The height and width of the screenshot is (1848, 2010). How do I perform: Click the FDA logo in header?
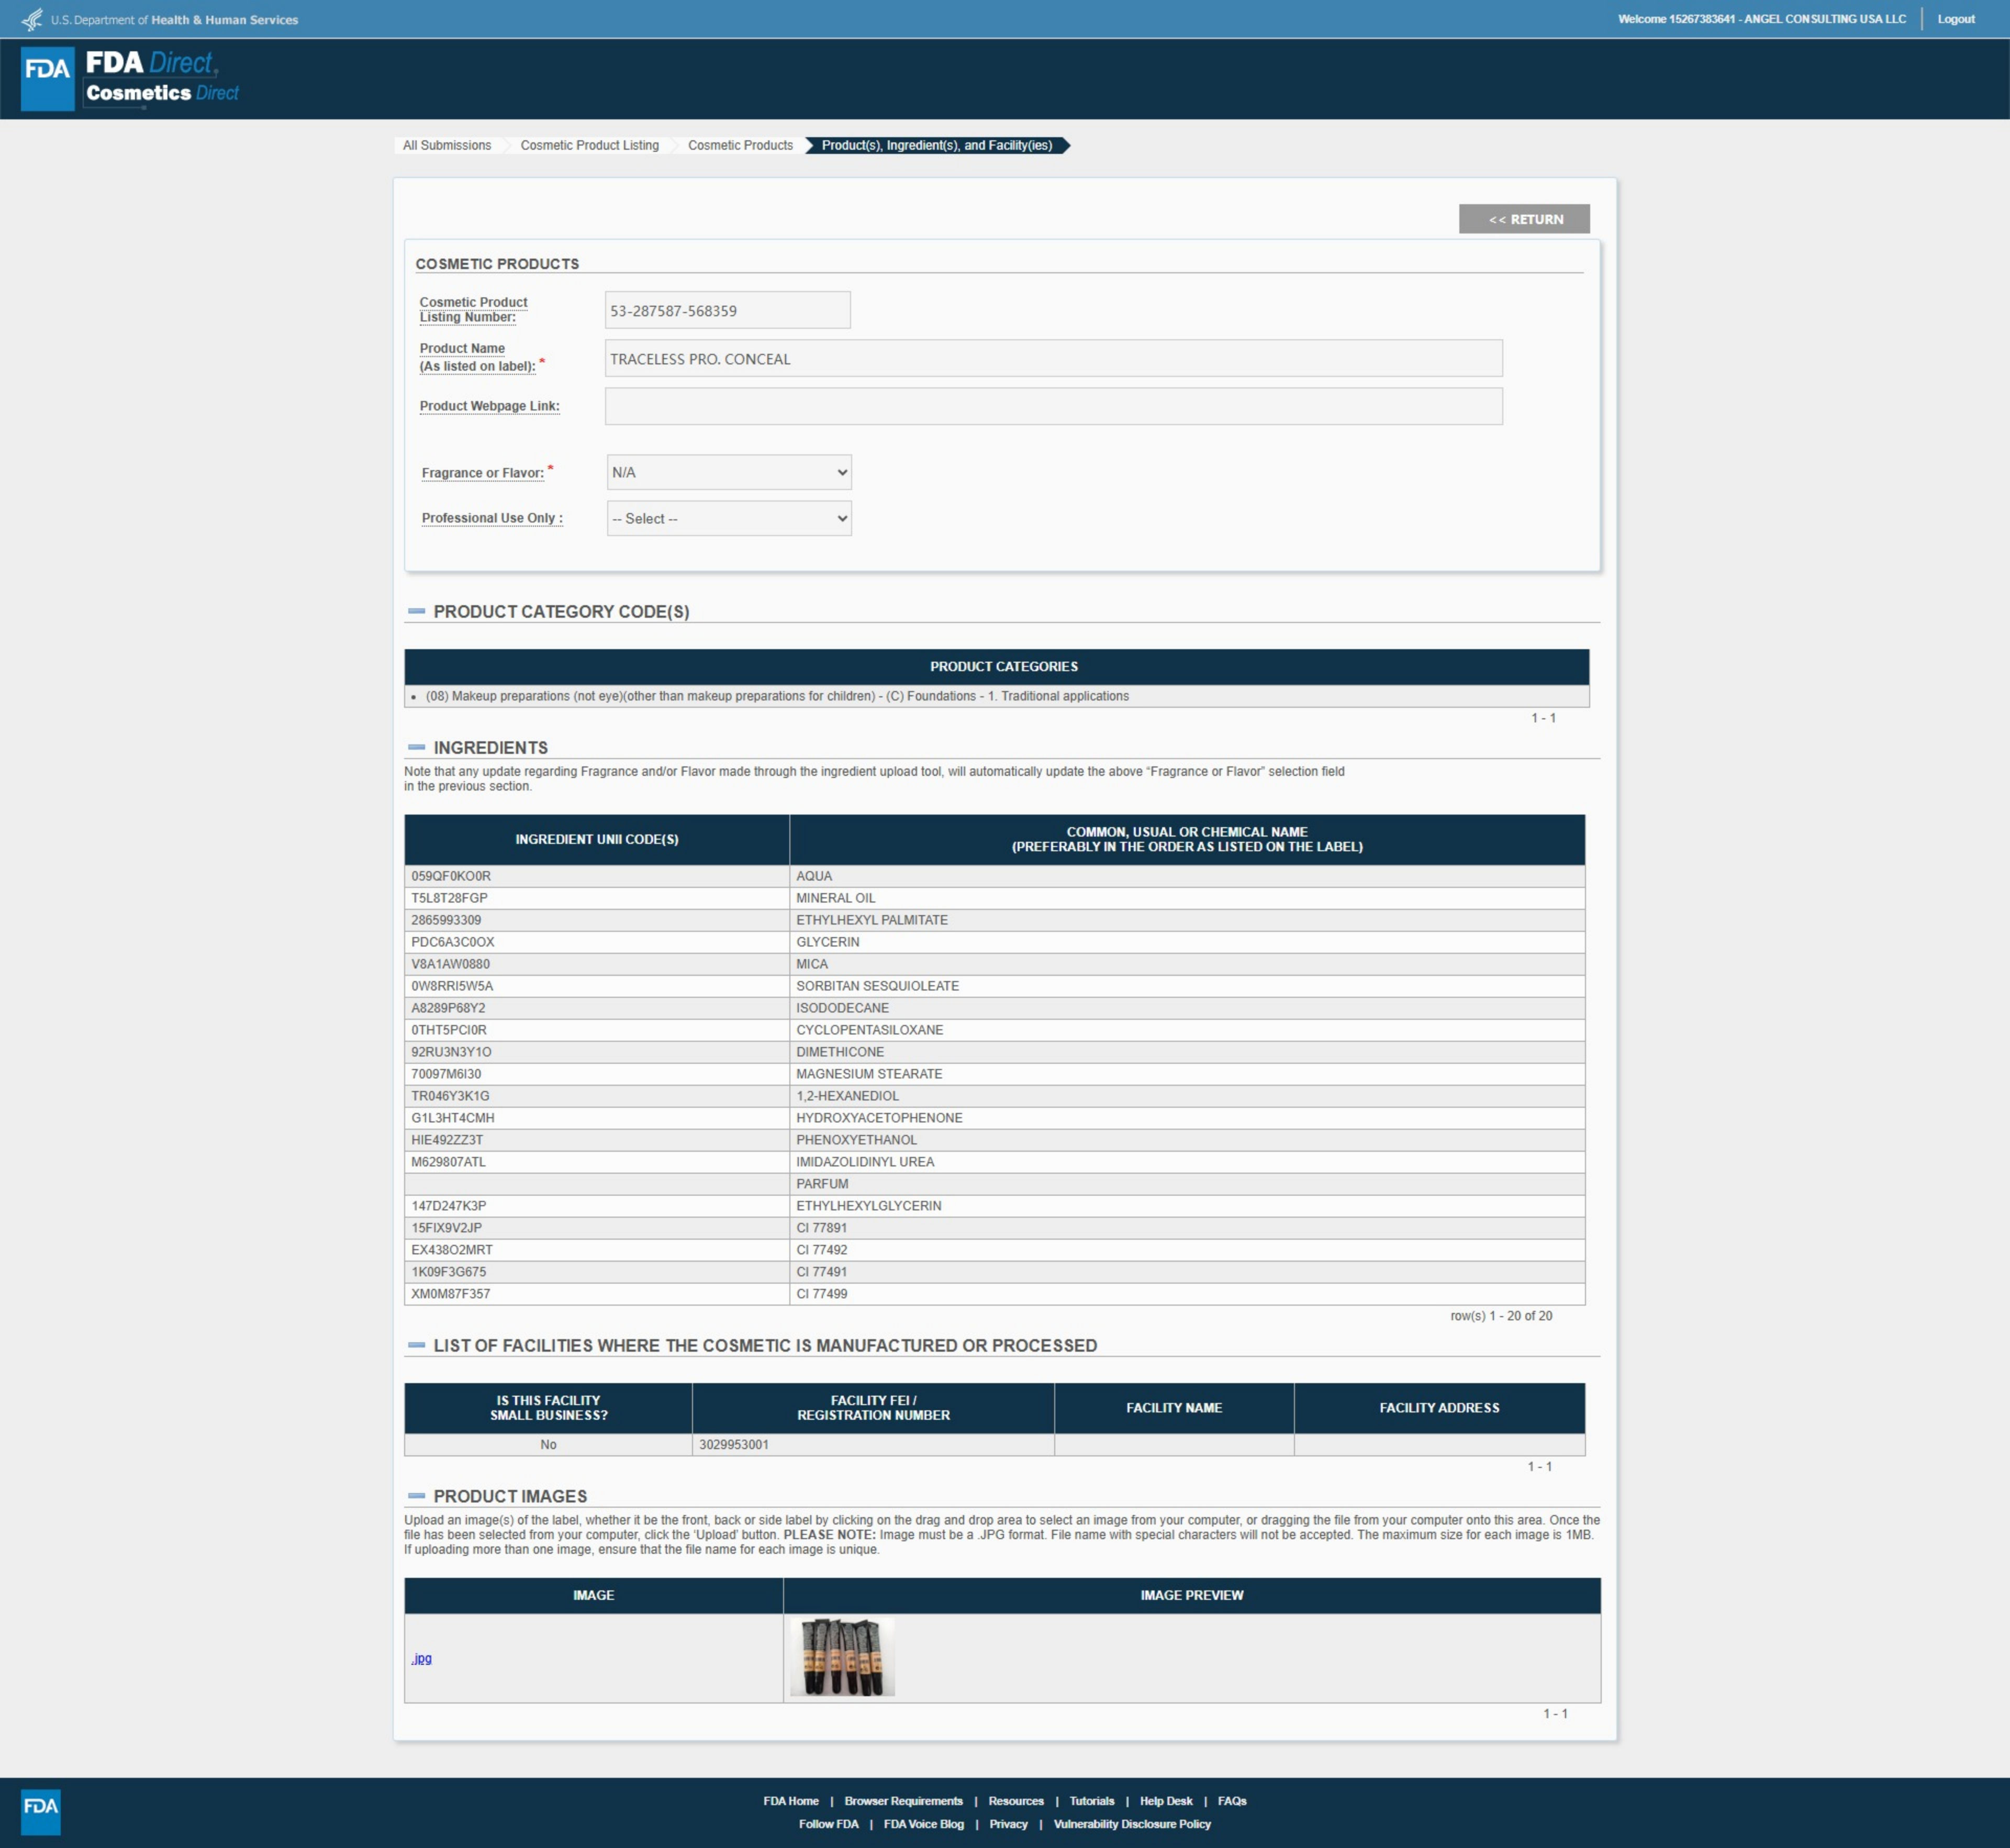pos(47,78)
